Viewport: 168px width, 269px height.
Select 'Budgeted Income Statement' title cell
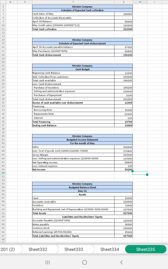(82, 140)
